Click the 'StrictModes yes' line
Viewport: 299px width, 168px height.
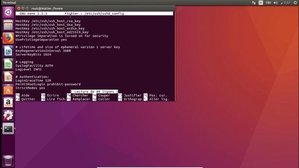click(x=30, y=88)
